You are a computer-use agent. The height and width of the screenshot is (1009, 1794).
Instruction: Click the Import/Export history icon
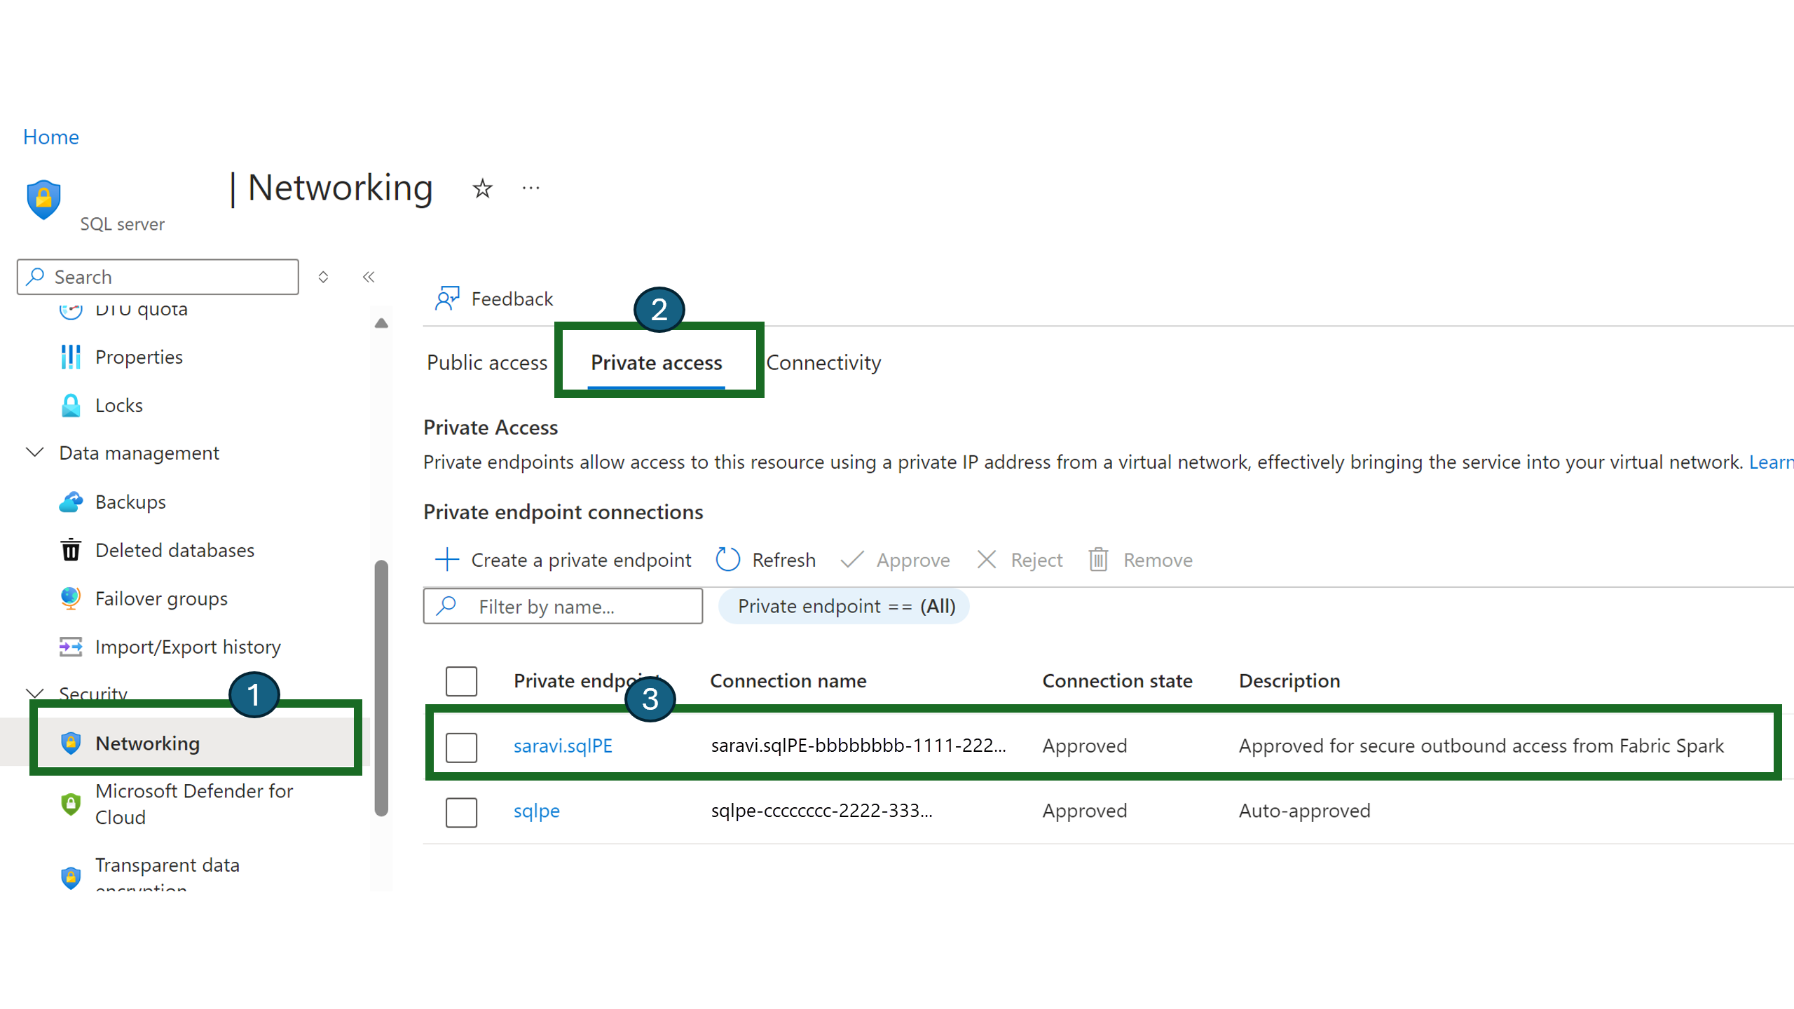(70, 647)
